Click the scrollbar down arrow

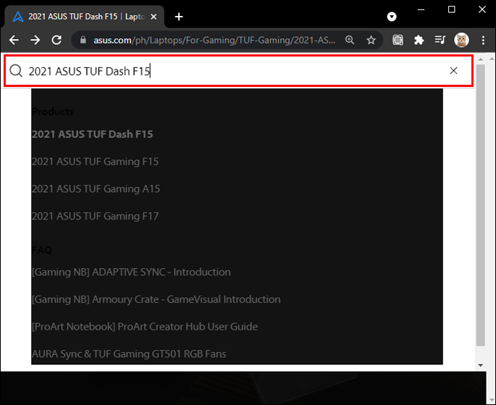point(481,365)
